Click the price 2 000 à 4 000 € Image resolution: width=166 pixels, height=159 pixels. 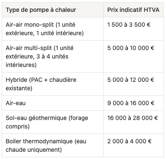click(129, 141)
